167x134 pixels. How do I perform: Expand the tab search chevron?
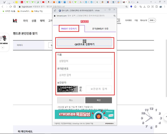coord(151,2)
